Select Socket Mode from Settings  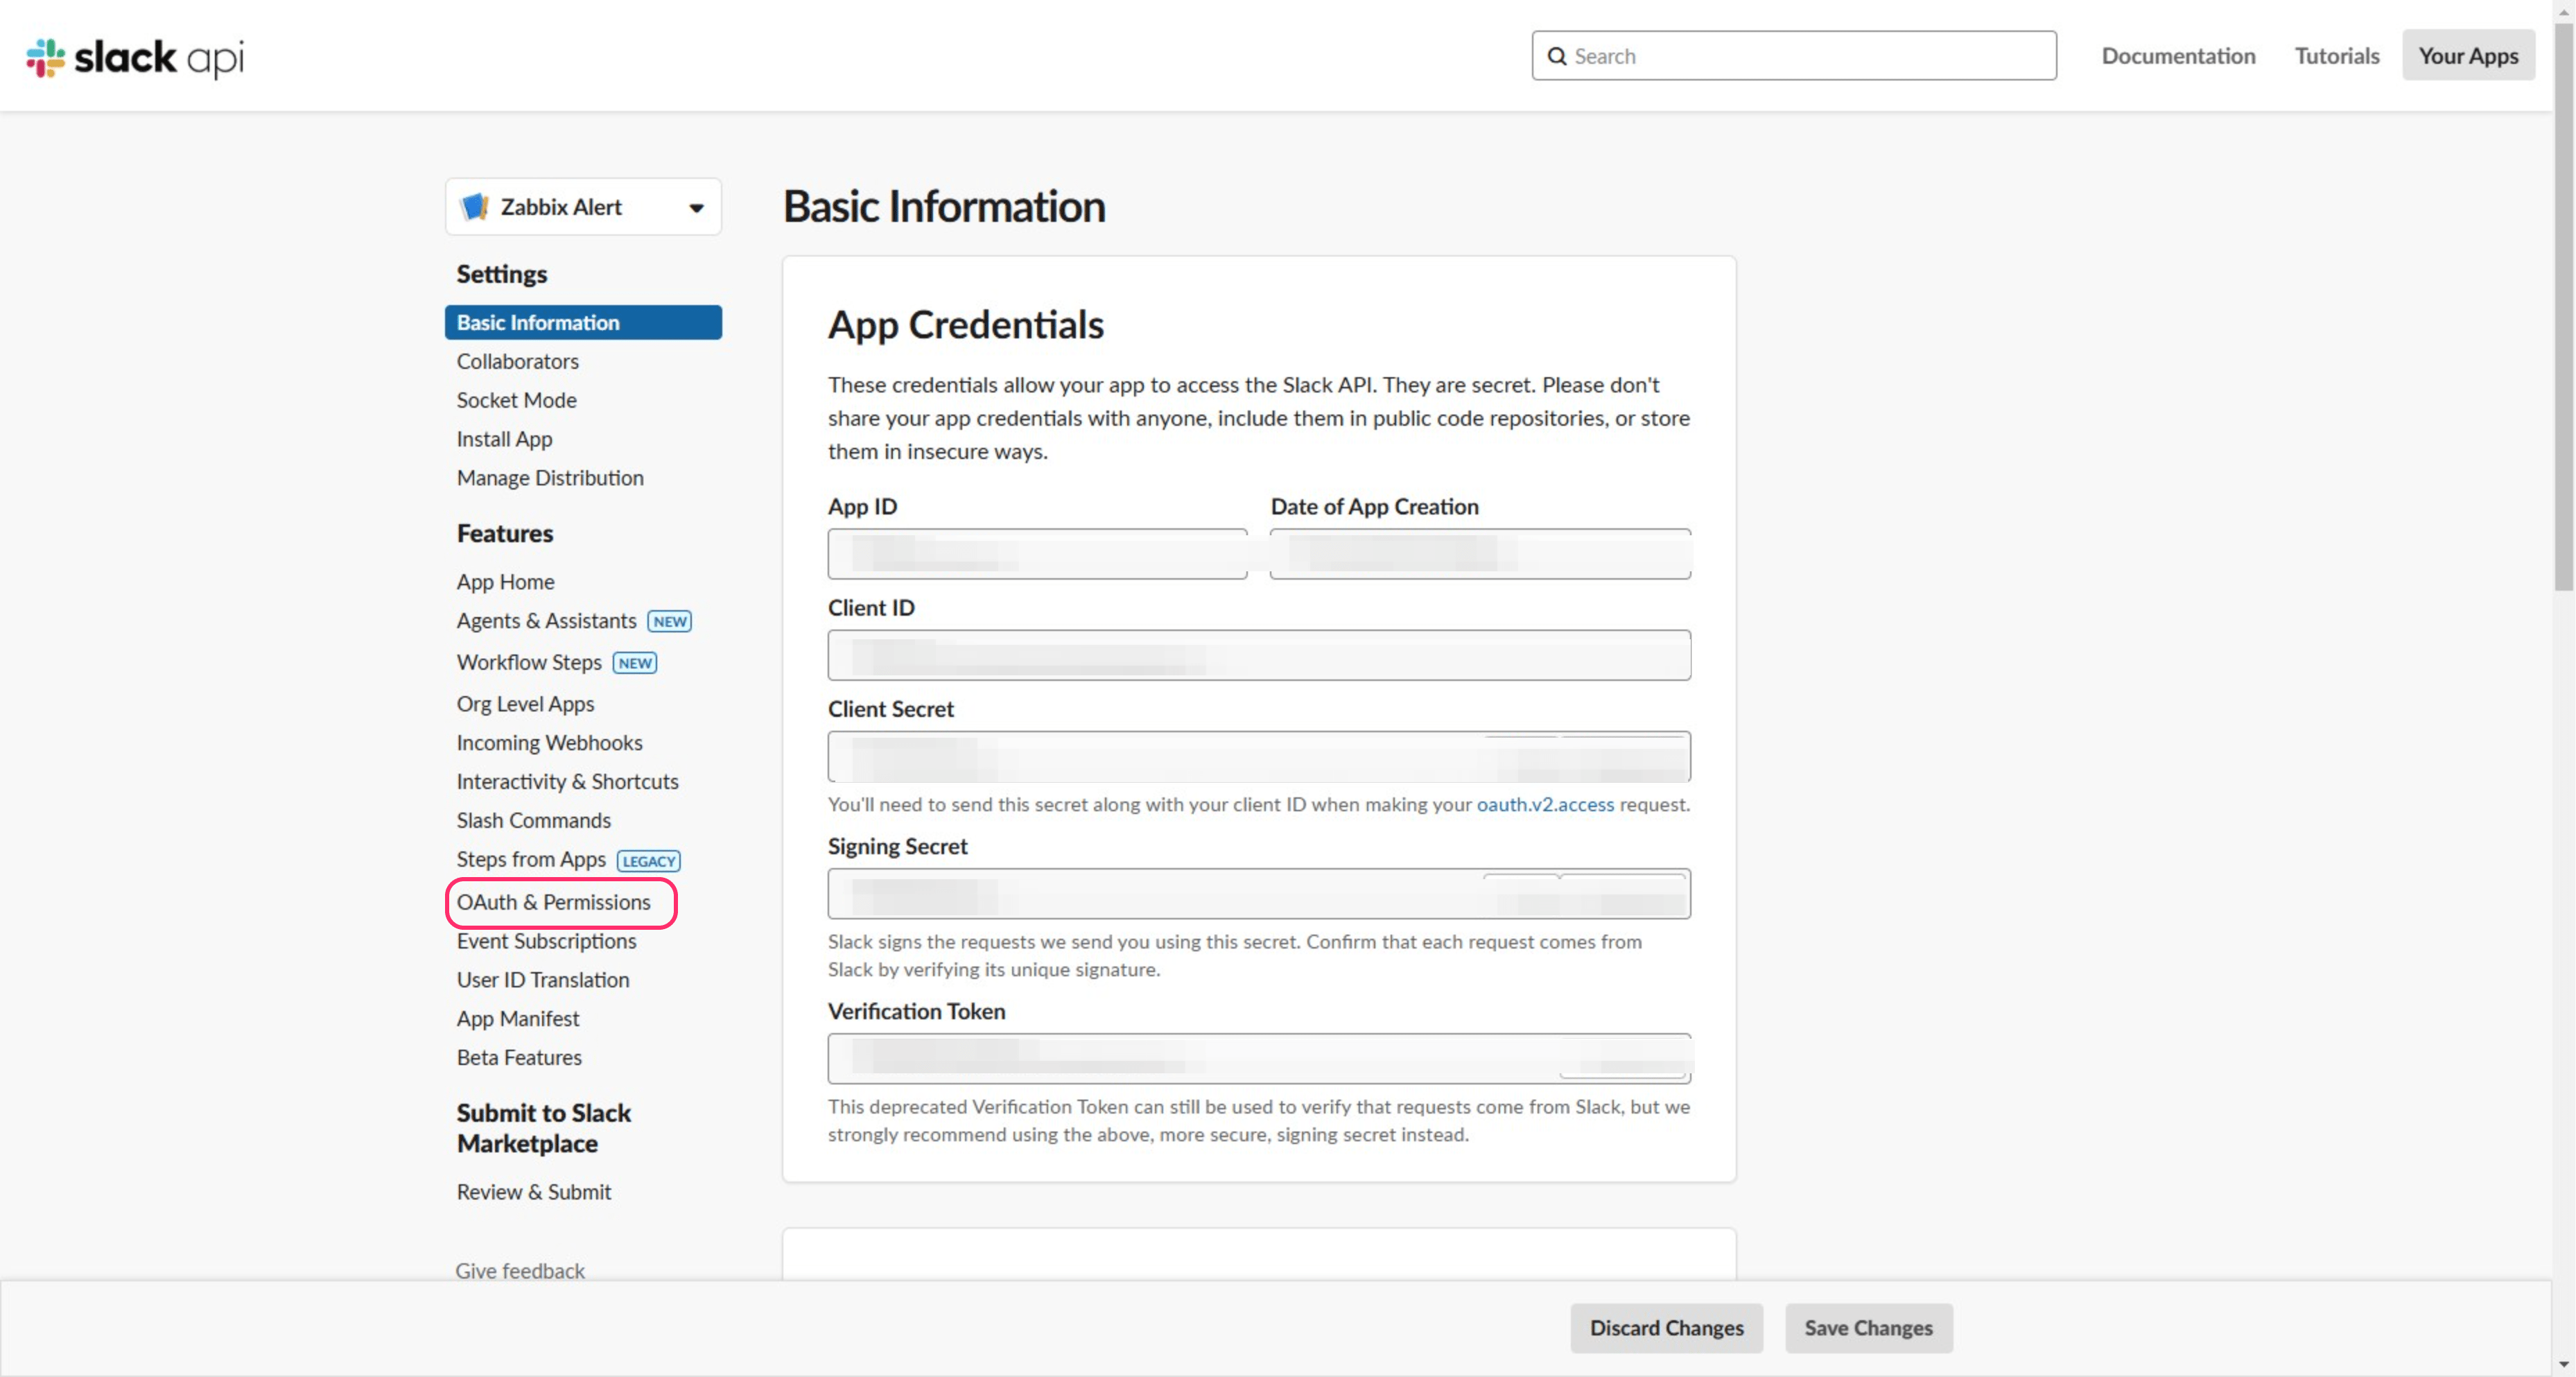coord(516,400)
